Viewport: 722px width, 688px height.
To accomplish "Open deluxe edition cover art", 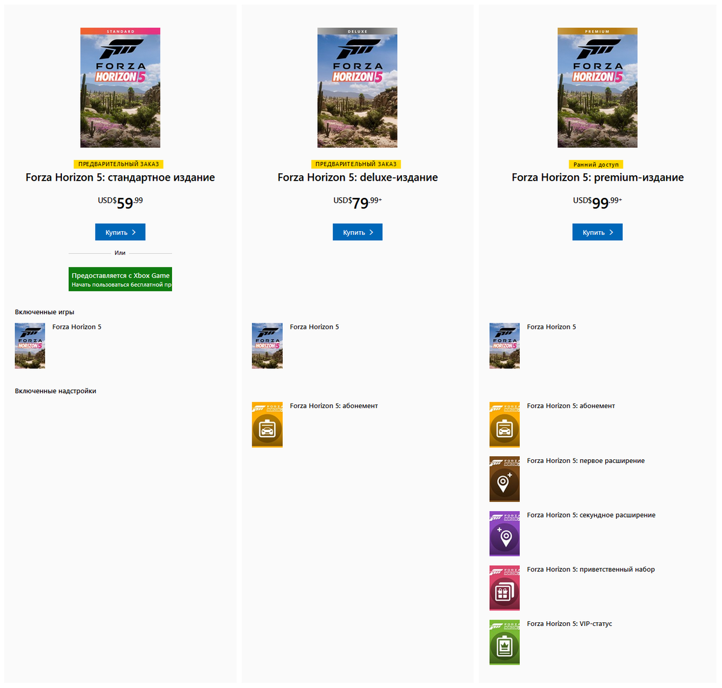I will (x=357, y=88).
